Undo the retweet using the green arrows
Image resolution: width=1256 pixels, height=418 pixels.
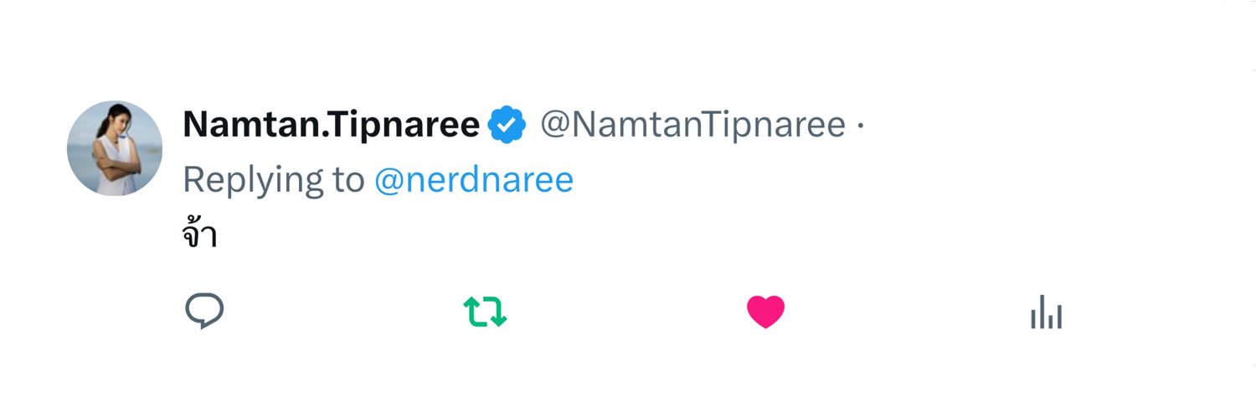pos(486,312)
